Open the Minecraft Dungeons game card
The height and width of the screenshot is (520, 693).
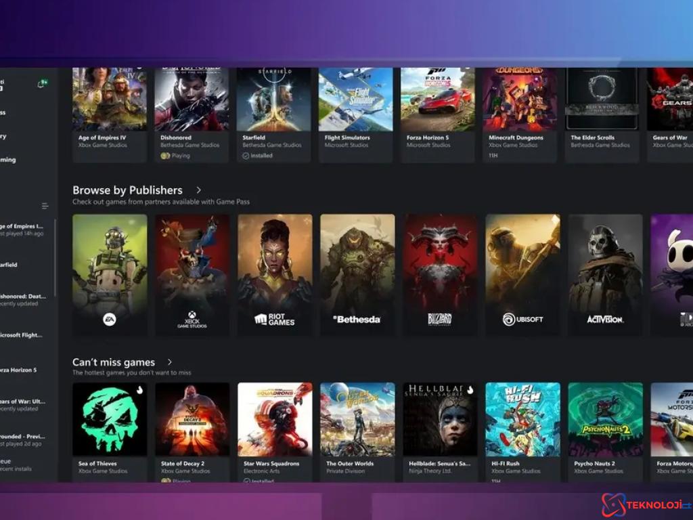520,115
